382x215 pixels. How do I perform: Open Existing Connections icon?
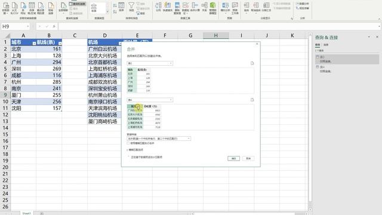(x=51, y=8)
